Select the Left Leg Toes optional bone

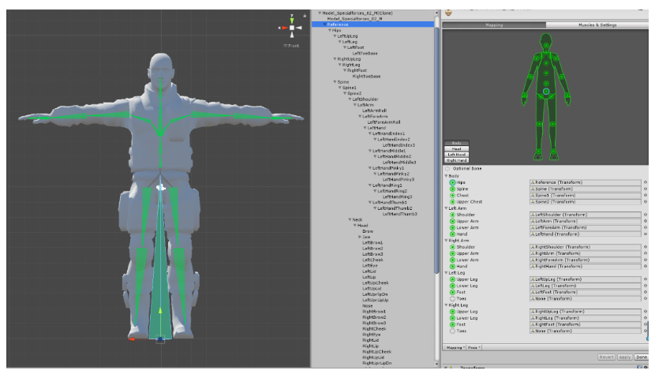tap(452, 298)
